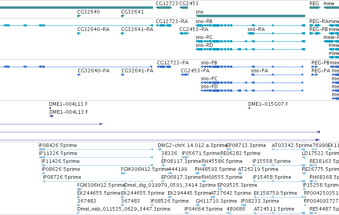Image resolution: width=339 pixels, height=215 pixels.
Task: Click EST IP11426.5prime
Action: click(x=97, y=165)
